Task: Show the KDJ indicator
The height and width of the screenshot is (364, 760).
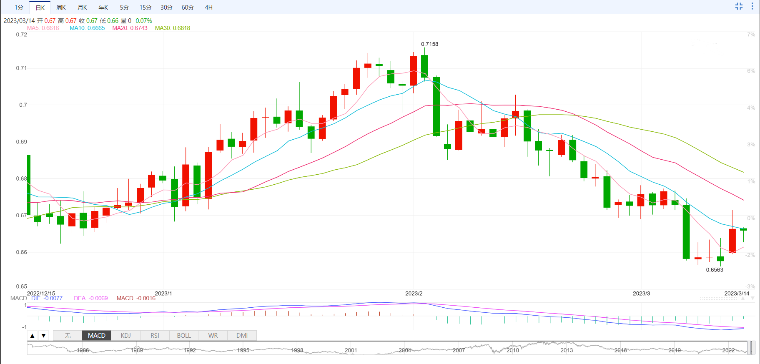Action: click(125, 336)
